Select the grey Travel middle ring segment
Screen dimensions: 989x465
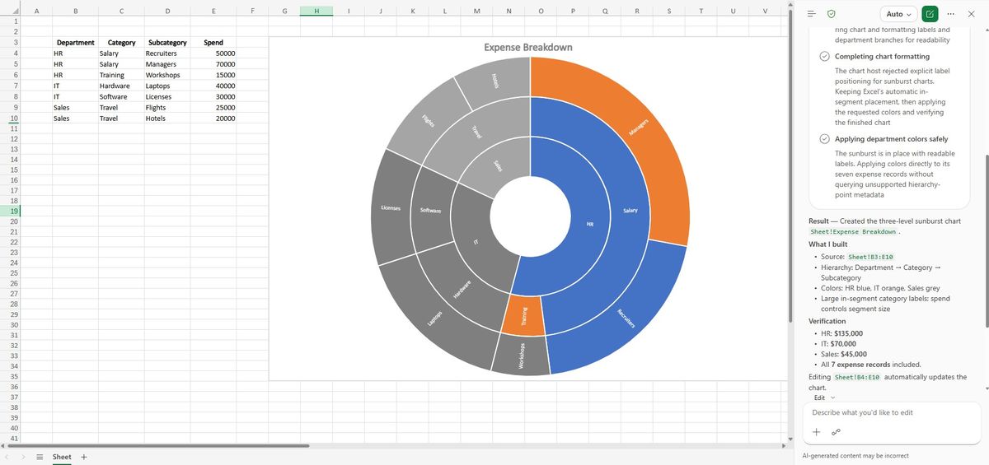[x=476, y=130]
